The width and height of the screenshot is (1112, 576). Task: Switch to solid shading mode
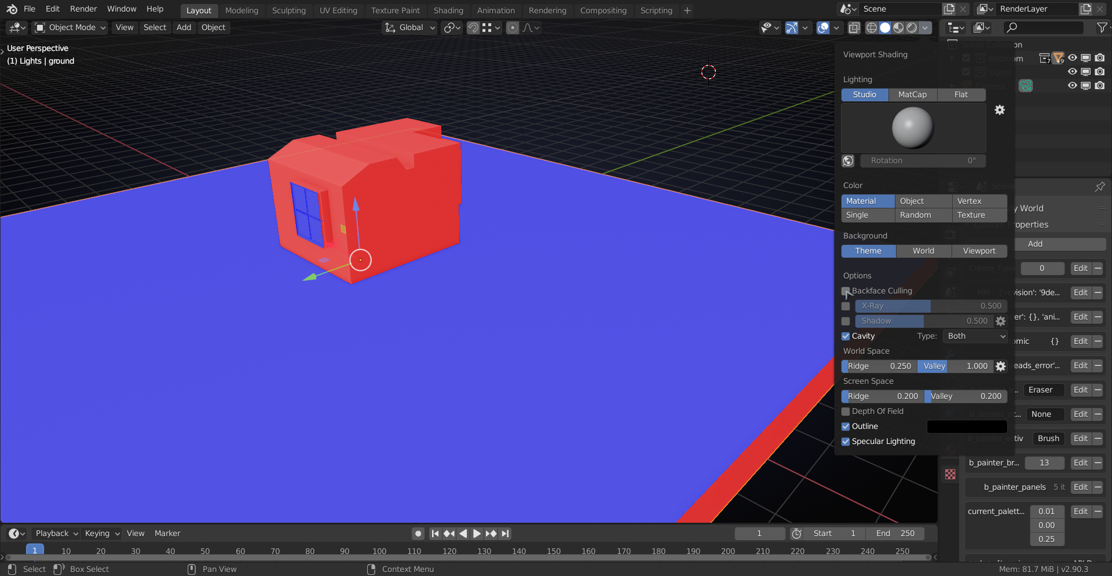click(x=885, y=27)
